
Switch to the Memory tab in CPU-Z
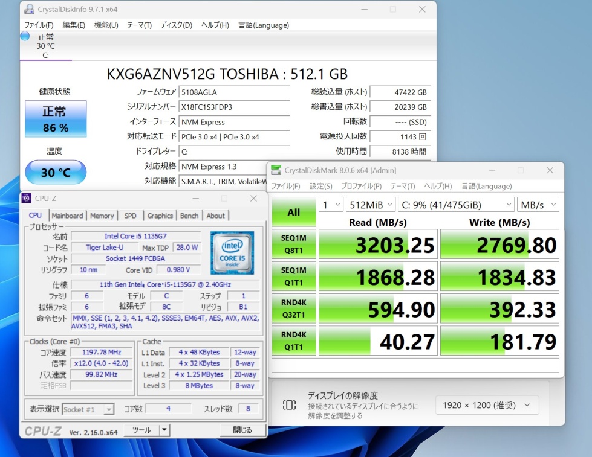tap(102, 216)
